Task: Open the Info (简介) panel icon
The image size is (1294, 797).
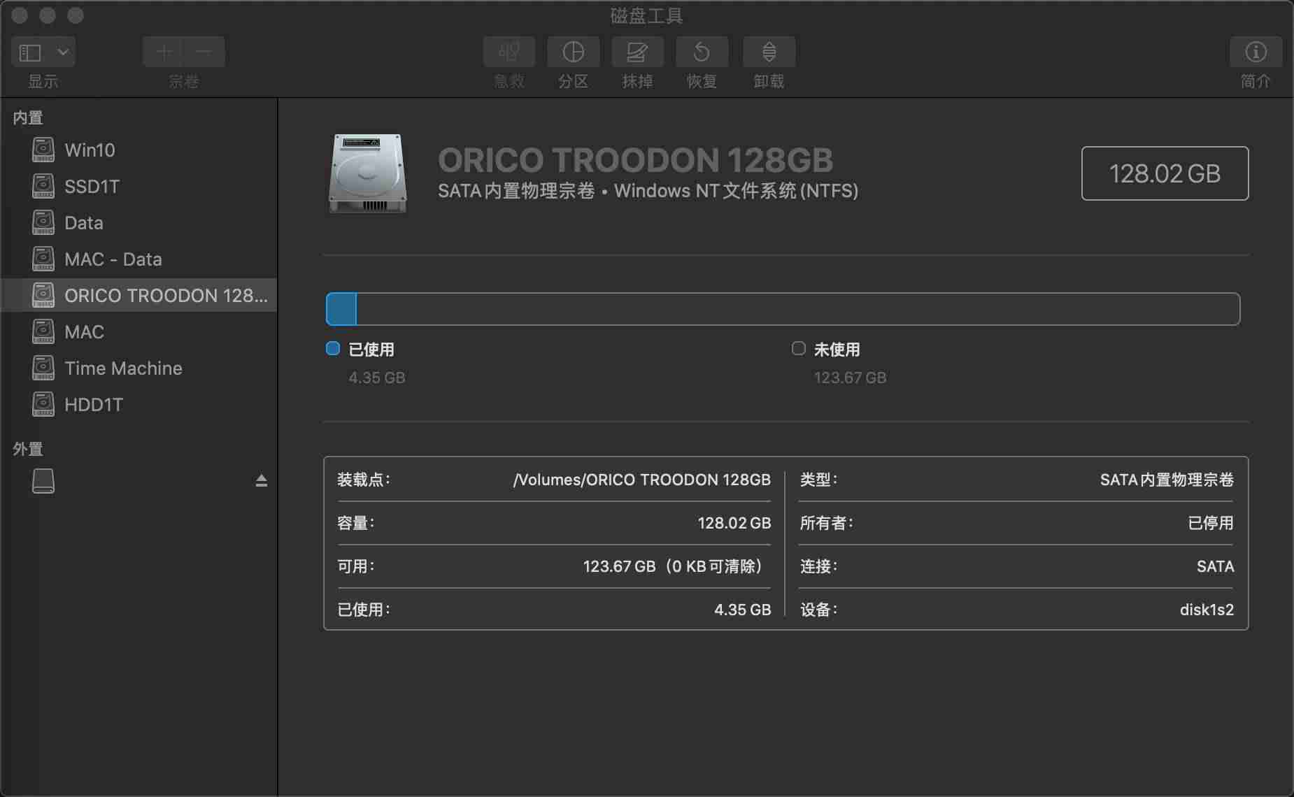Action: coord(1256,52)
